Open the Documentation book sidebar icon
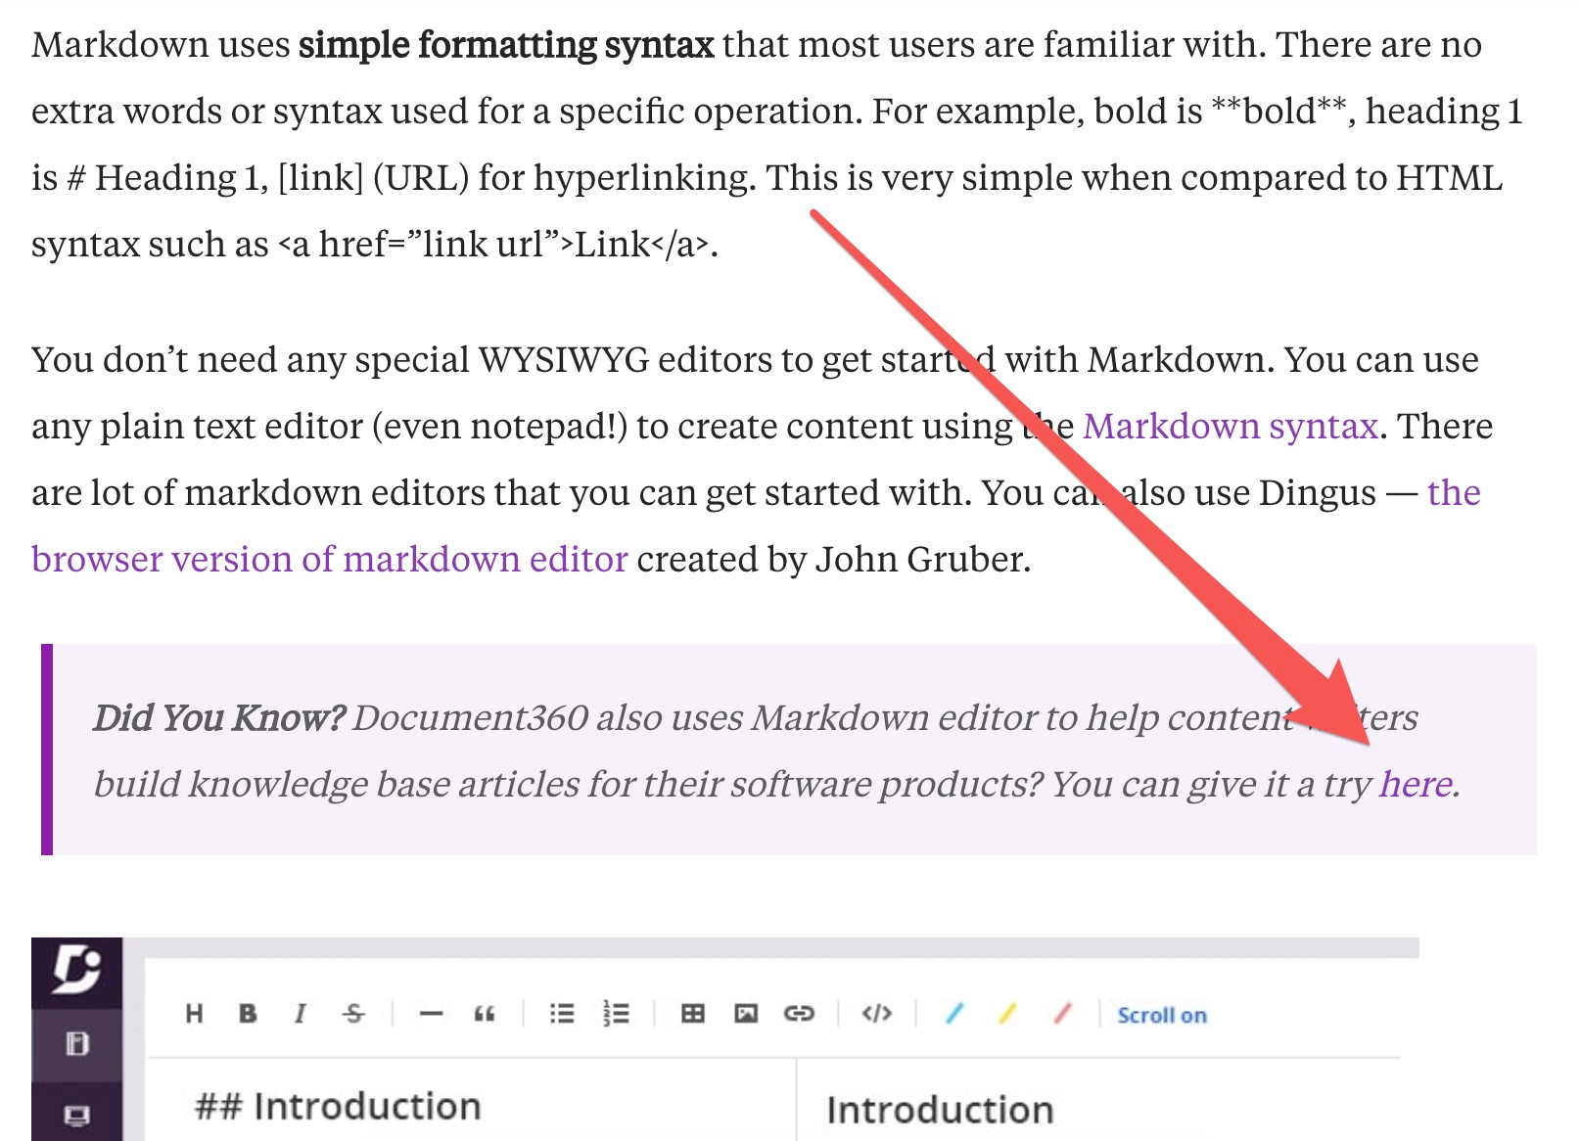 76,1044
